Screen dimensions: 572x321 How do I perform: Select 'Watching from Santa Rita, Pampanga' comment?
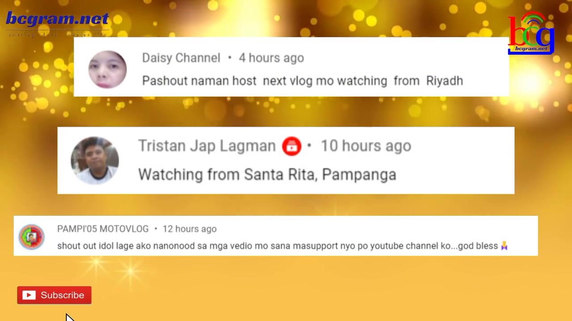(267, 174)
